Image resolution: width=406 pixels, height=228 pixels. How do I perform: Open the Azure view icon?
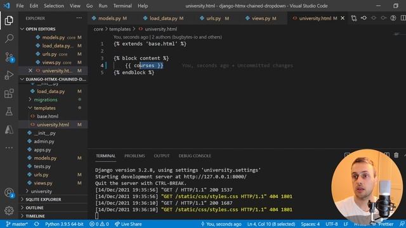pos(9,129)
